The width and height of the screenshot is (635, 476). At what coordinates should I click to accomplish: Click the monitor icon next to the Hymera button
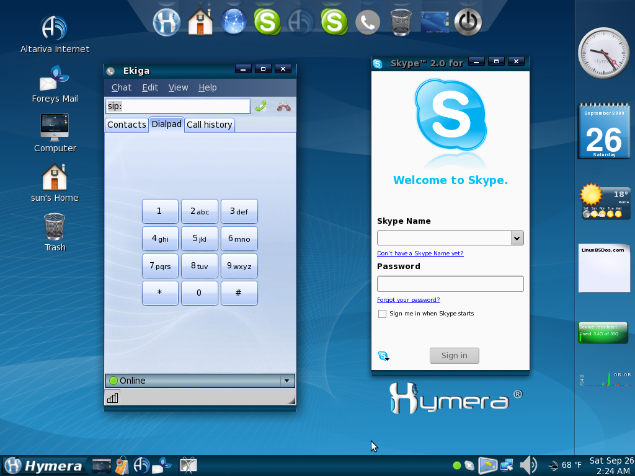click(101, 466)
